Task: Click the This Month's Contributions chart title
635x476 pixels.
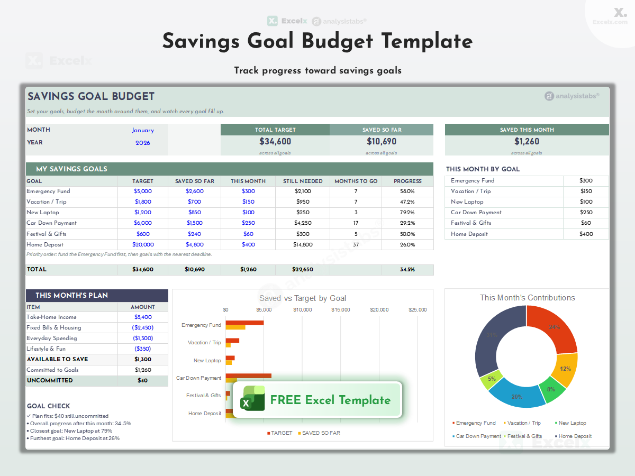Action: [527, 298]
